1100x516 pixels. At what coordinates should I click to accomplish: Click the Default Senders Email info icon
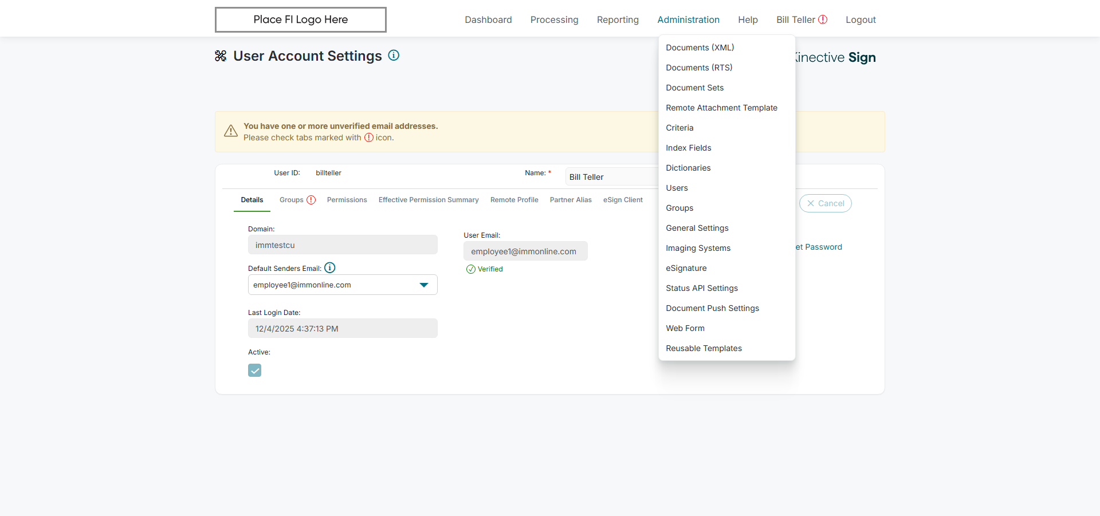click(330, 267)
